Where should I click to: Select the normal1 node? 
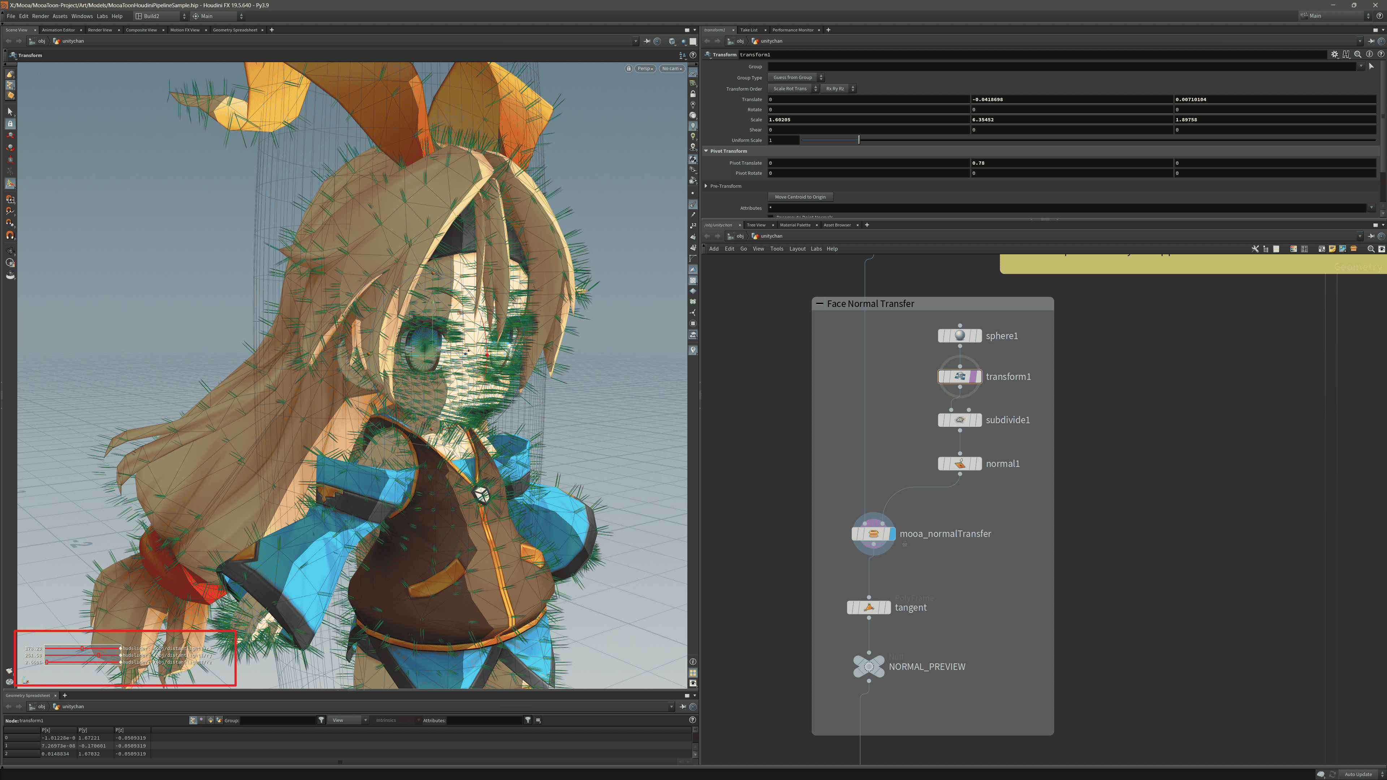959,464
